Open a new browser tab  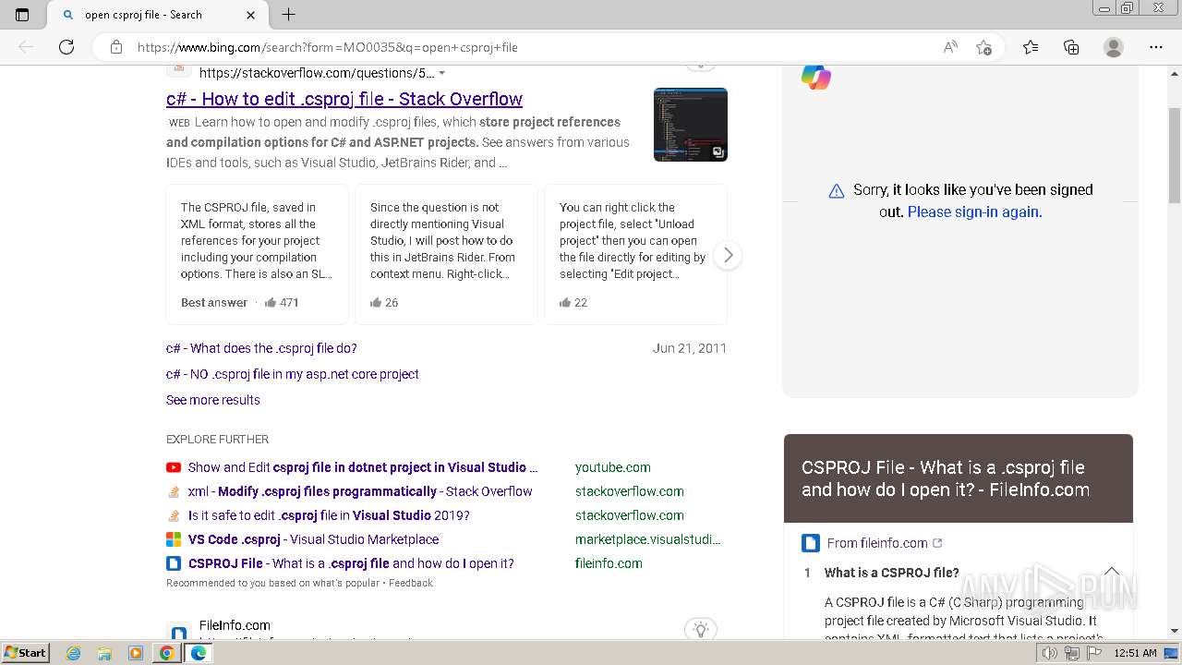coord(288,15)
